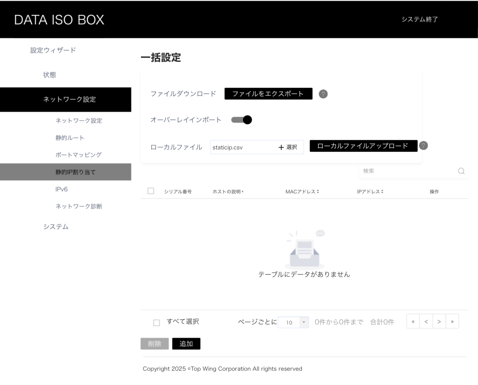Viewport: 478px width, 385px height.
Task: Click the plus 選択 file chooser
Action: [x=288, y=147]
